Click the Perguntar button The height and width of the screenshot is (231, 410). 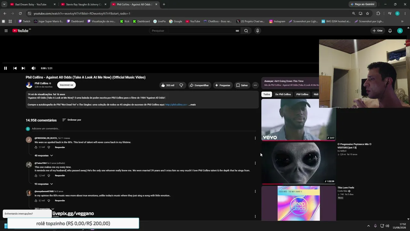click(223, 85)
